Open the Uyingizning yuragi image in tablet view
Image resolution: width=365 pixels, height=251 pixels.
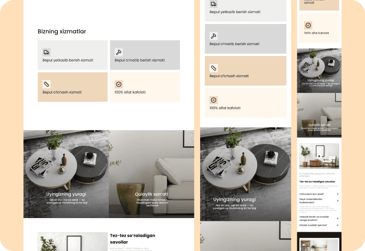coord(246,174)
